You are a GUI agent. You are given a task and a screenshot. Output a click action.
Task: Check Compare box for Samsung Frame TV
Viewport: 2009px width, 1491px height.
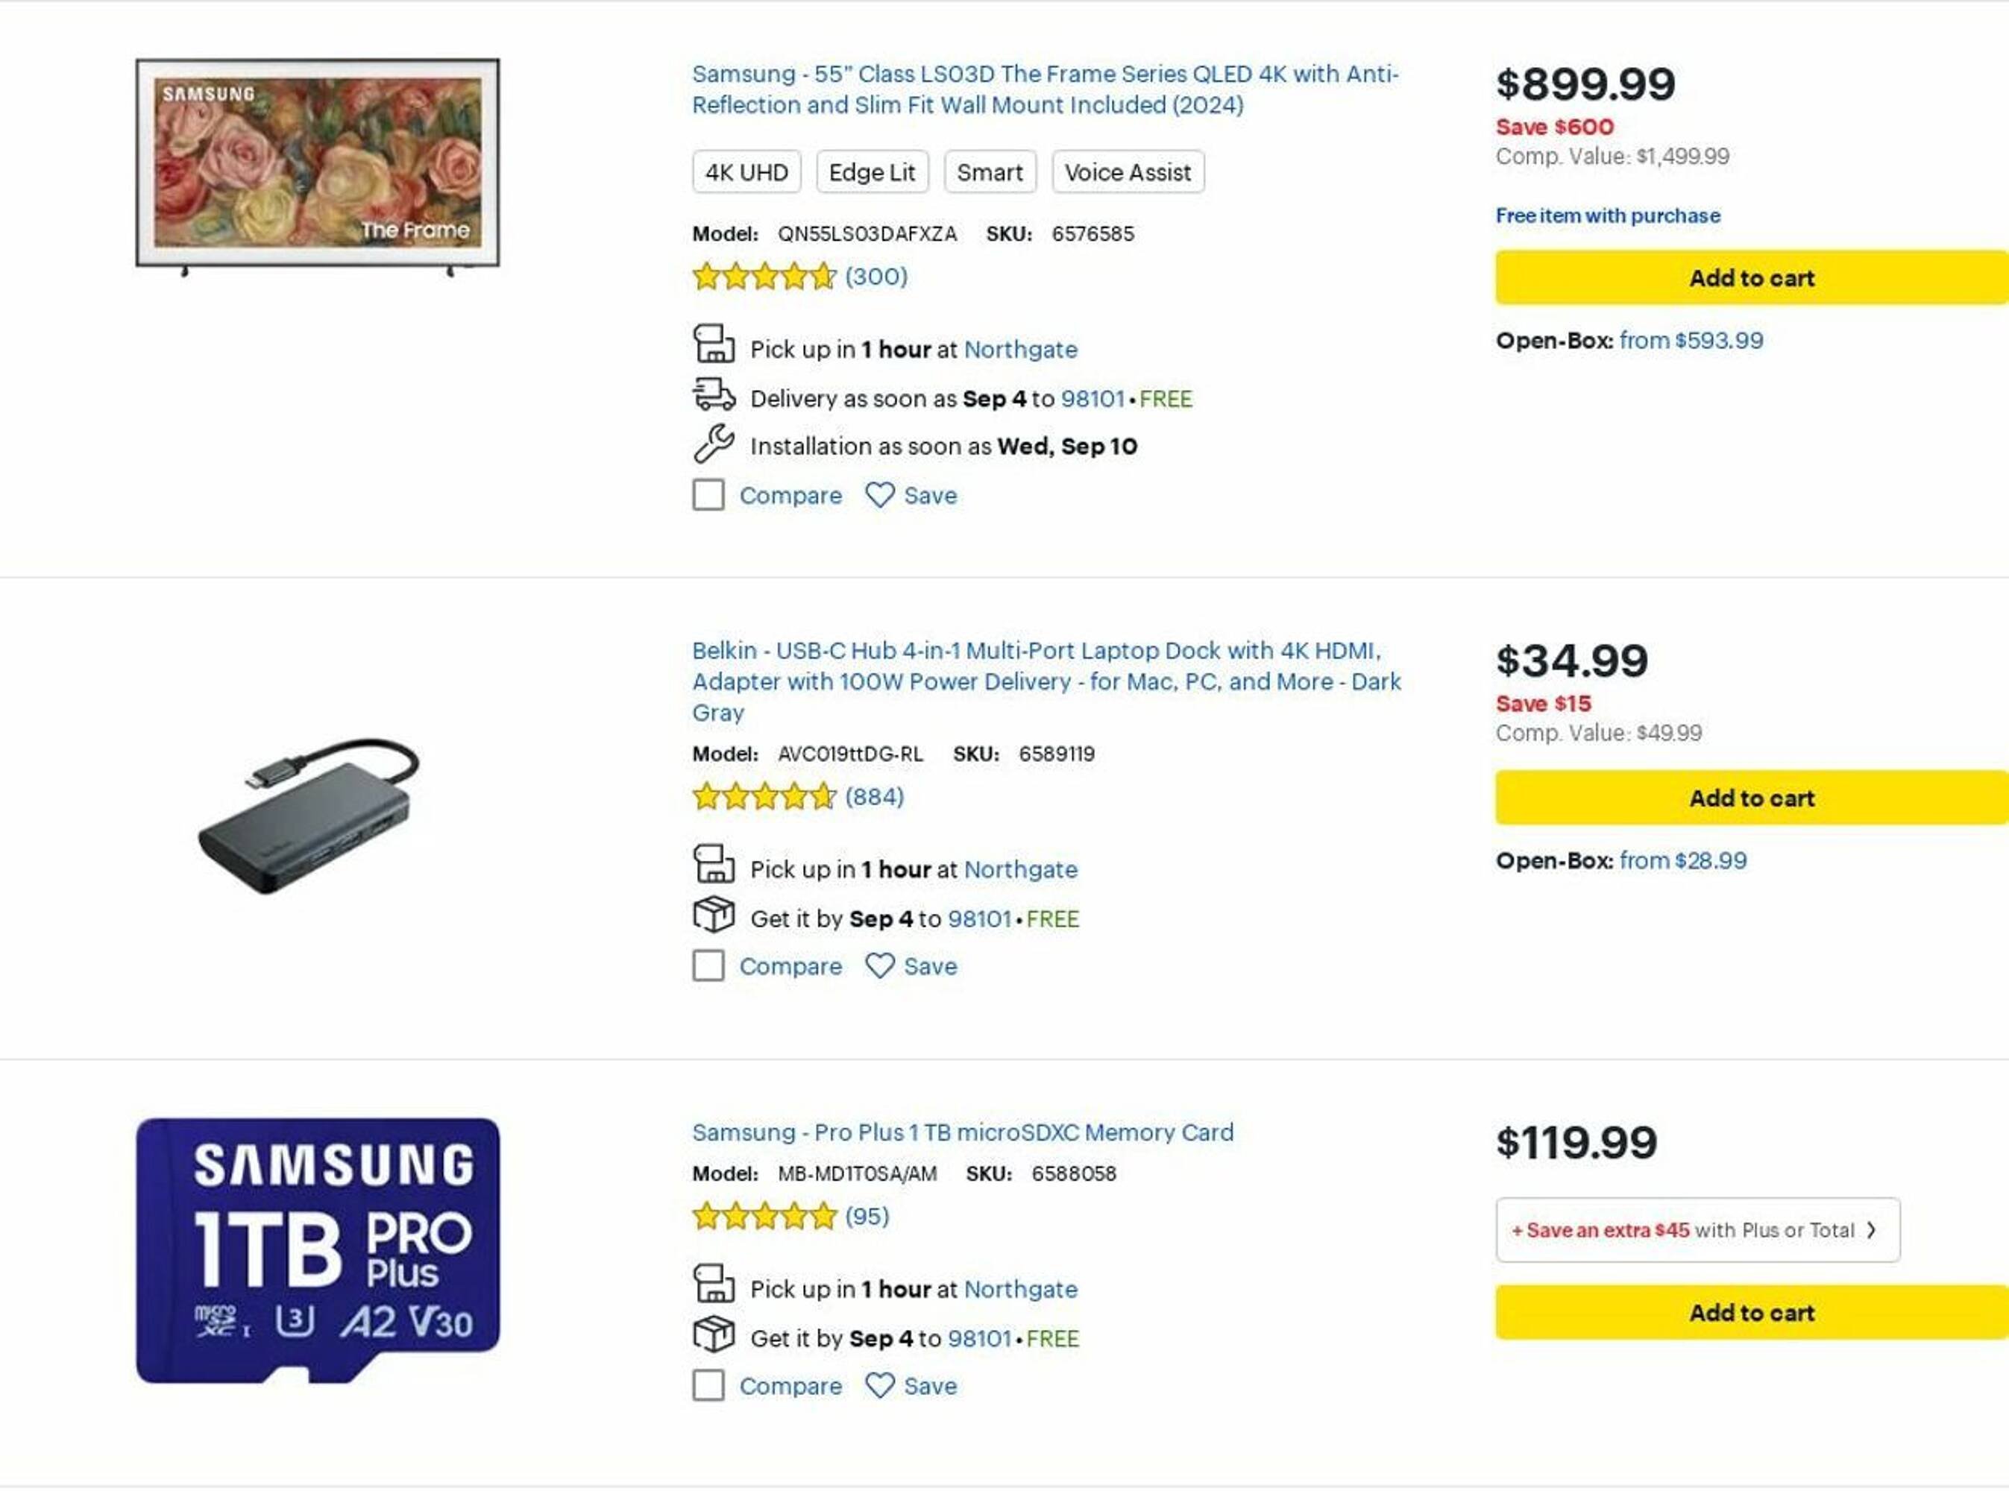pos(708,494)
